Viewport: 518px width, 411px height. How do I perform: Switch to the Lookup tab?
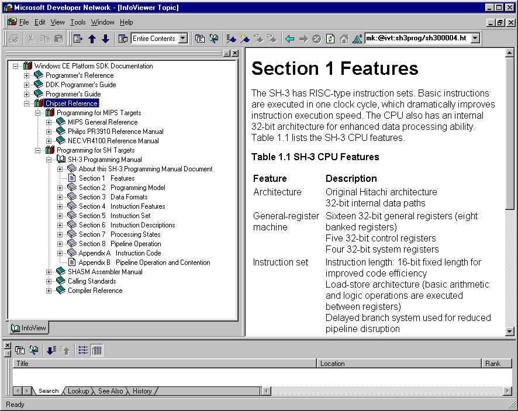point(78,391)
